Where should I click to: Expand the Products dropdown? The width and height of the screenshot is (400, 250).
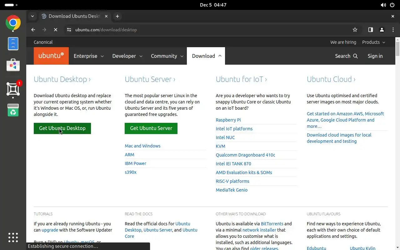pyautogui.click(x=373, y=42)
